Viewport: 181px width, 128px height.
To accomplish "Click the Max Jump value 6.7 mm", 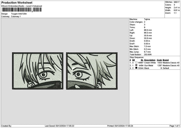I will (147, 52).
